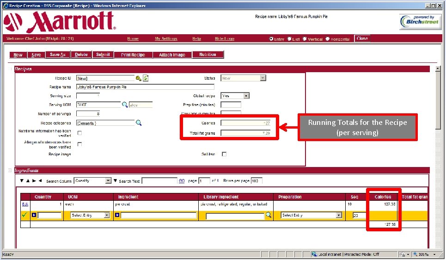Select the Horizontal layout radio button

pos(327,39)
